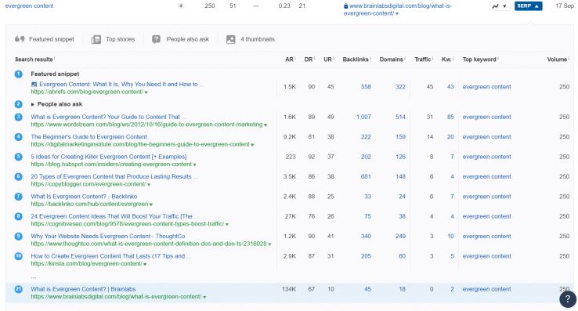Screen dimensions: 578x311
Task: Click backlinks count 1,007 for wordstream
Action: click(x=363, y=118)
